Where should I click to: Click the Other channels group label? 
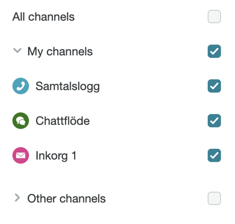click(x=67, y=199)
